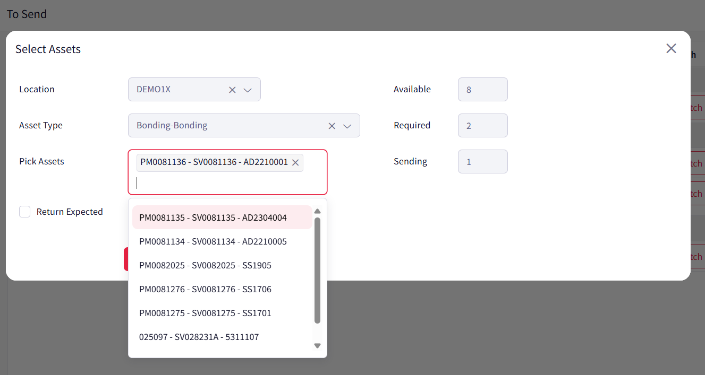705x375 pixels.
Task: Click the Required quantity field
Action: tap(482, 126)
